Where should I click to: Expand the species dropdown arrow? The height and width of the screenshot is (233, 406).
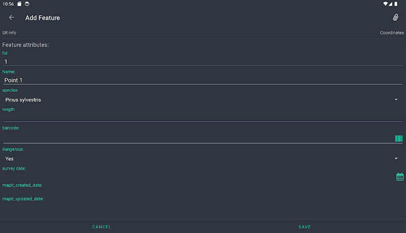(x=396, y=100)
